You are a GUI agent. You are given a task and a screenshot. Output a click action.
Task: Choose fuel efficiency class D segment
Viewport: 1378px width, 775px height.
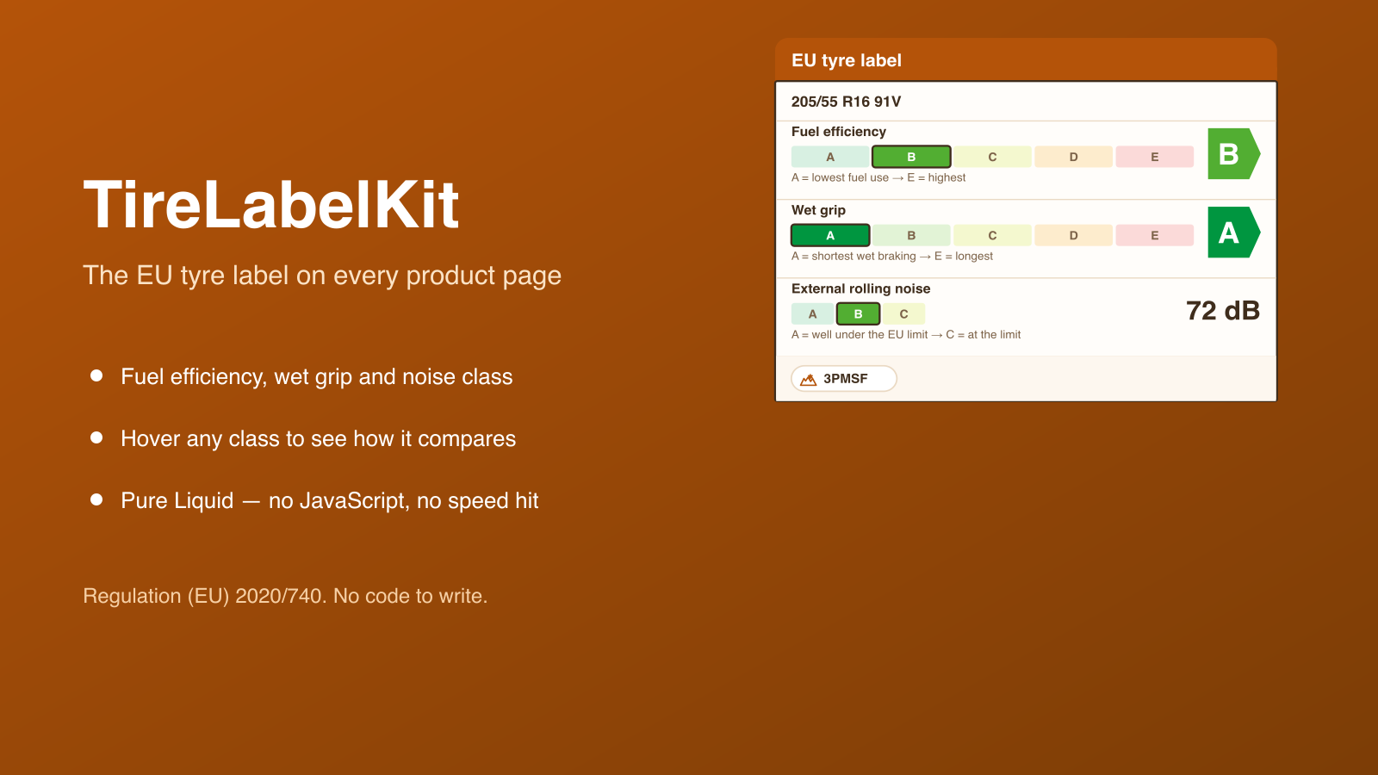coord(1073,157)
